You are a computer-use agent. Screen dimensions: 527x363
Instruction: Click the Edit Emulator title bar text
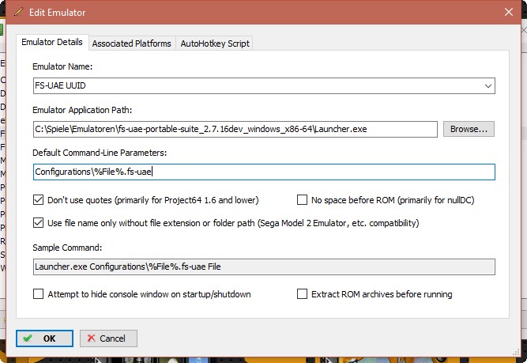coord(59,13)
